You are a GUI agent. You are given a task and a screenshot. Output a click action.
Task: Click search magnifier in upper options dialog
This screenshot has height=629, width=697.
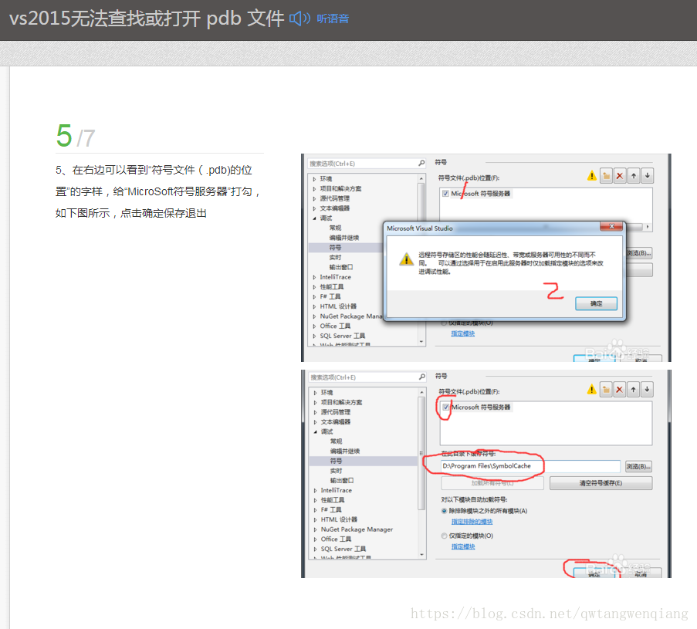click(x=421, y=163)
